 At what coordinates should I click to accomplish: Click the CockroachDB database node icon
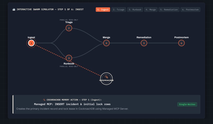[106, 79]
